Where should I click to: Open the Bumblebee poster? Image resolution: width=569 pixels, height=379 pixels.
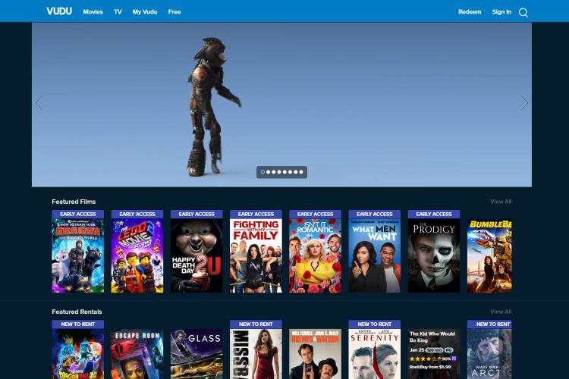click(489, 255)
